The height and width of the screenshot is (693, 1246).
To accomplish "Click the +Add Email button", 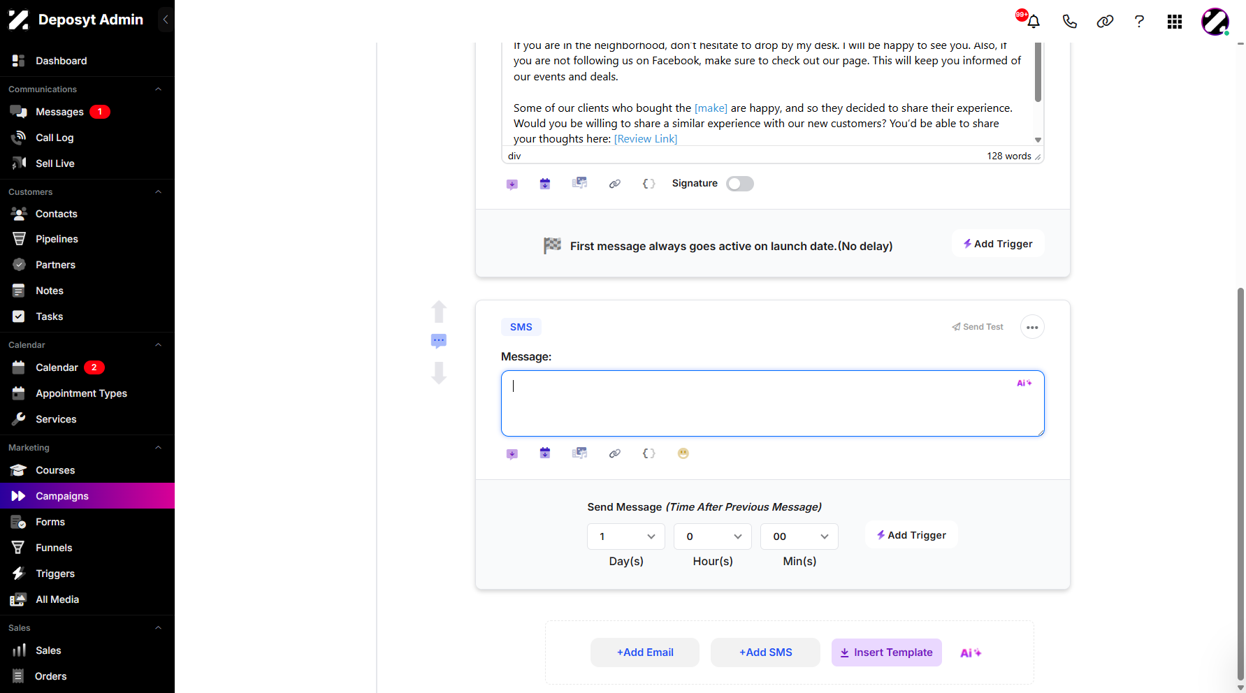I will coord(645,652).
